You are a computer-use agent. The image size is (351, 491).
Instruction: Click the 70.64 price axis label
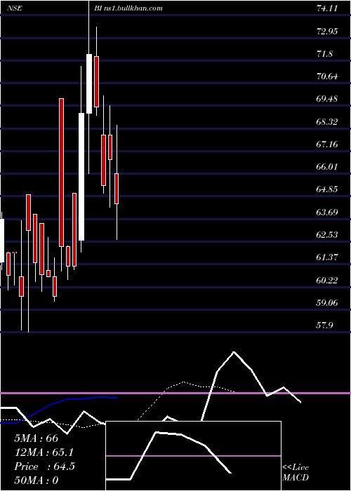[327, 76]
